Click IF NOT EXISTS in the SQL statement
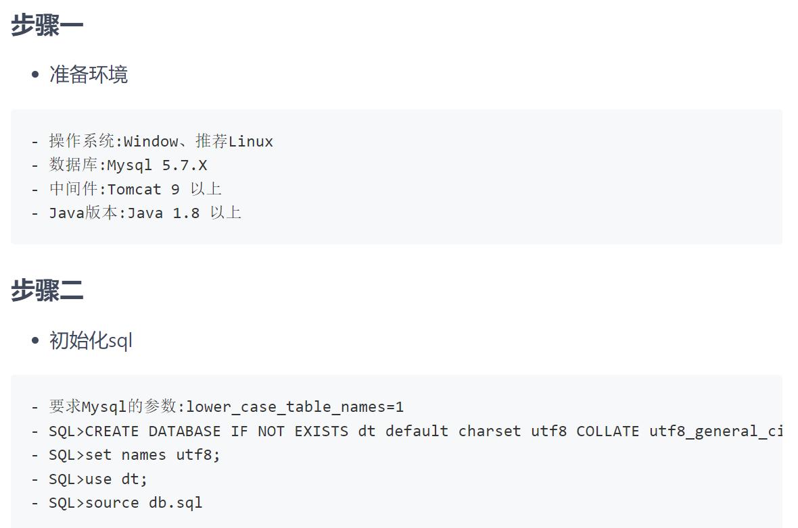 coord(289,431)
